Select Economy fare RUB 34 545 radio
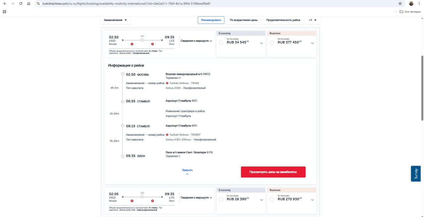 (x=221, y=43)
